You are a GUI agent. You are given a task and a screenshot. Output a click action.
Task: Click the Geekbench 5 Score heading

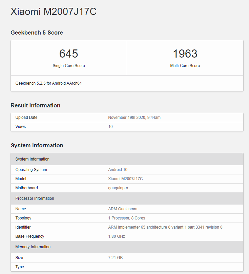(x=37, y=33)
